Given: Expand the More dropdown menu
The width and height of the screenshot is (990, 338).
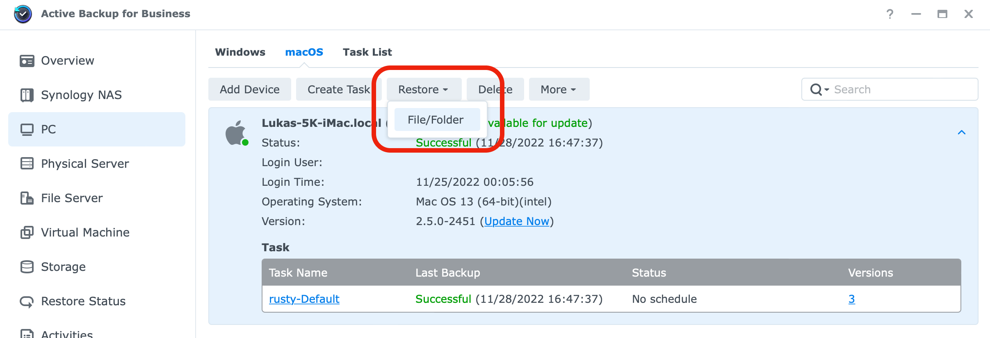Looking at the screenshot, I should point(559,89).
